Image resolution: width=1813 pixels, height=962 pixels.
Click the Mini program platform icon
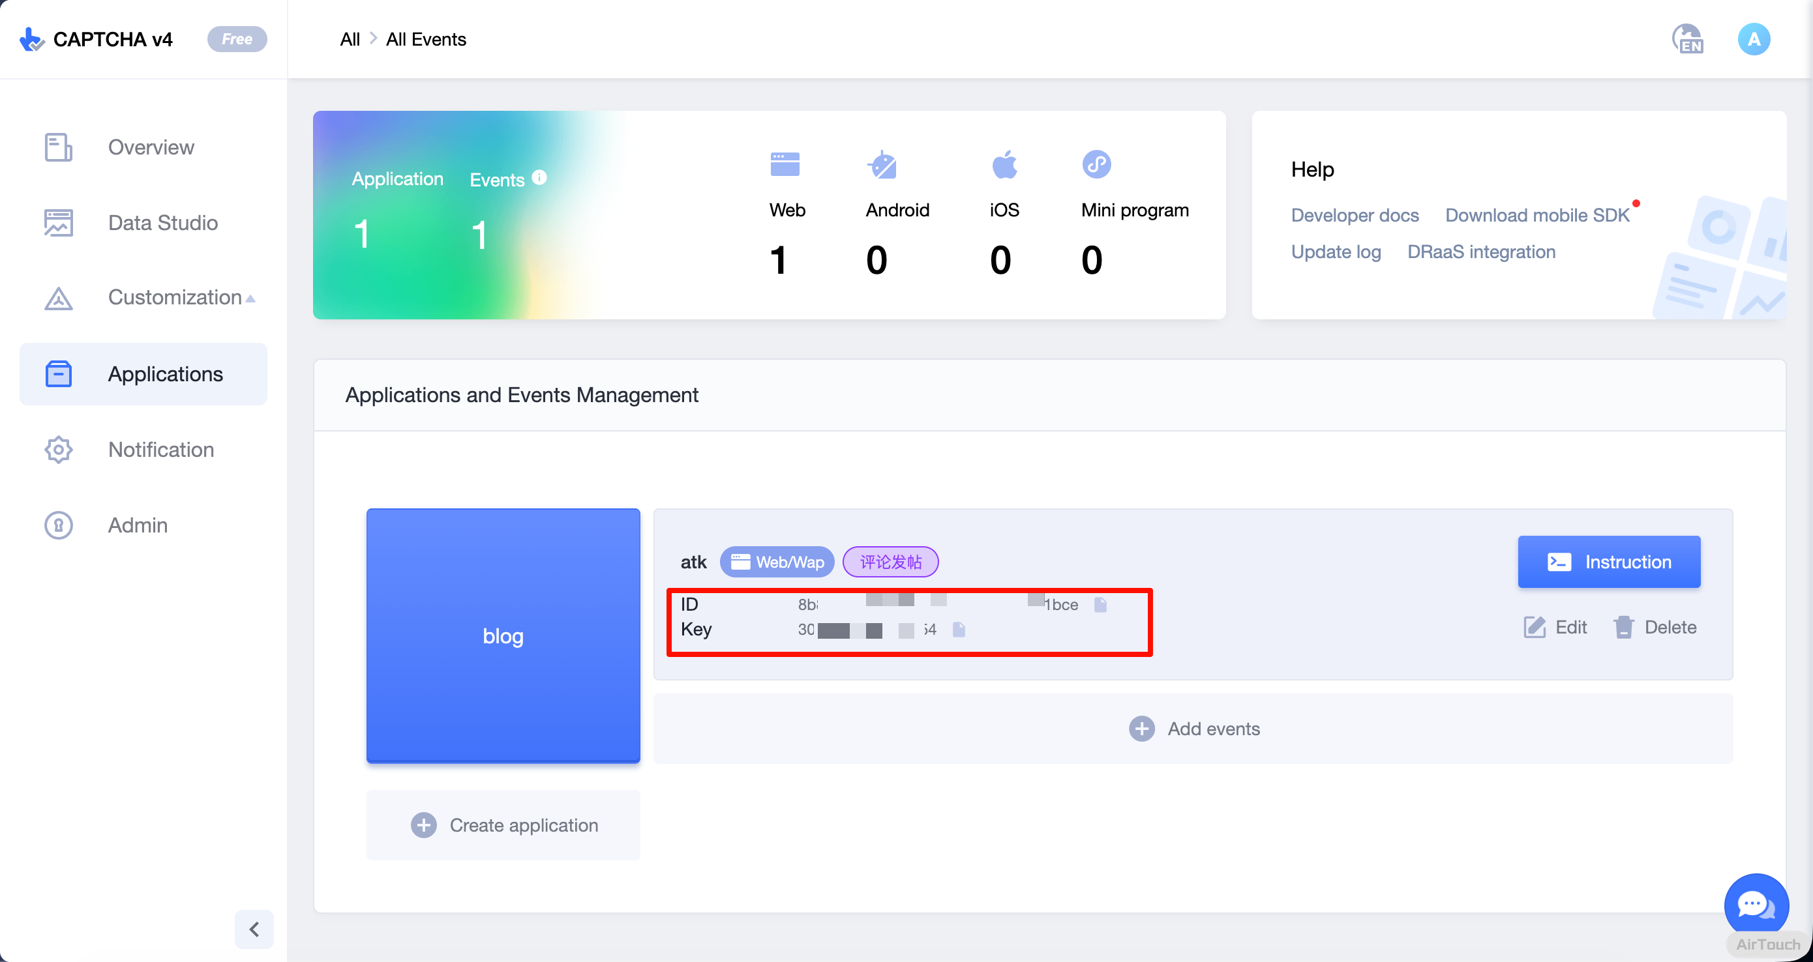pos(1096,164)
